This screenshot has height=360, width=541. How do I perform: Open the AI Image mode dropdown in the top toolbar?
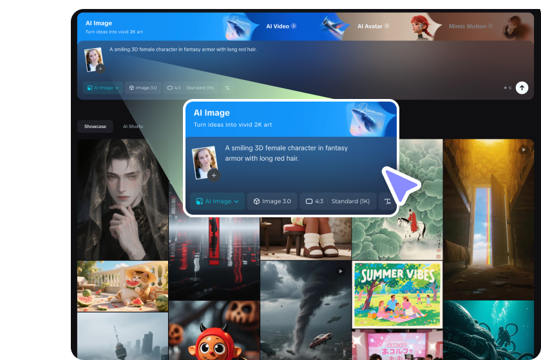point(103,88)
